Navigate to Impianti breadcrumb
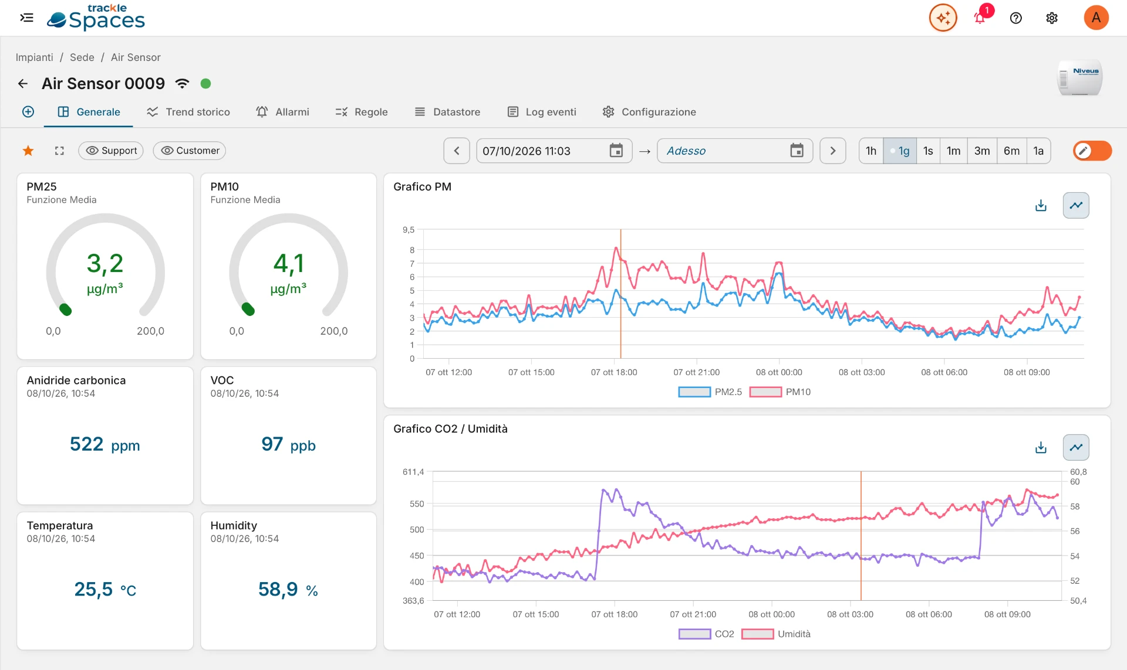 34,57
